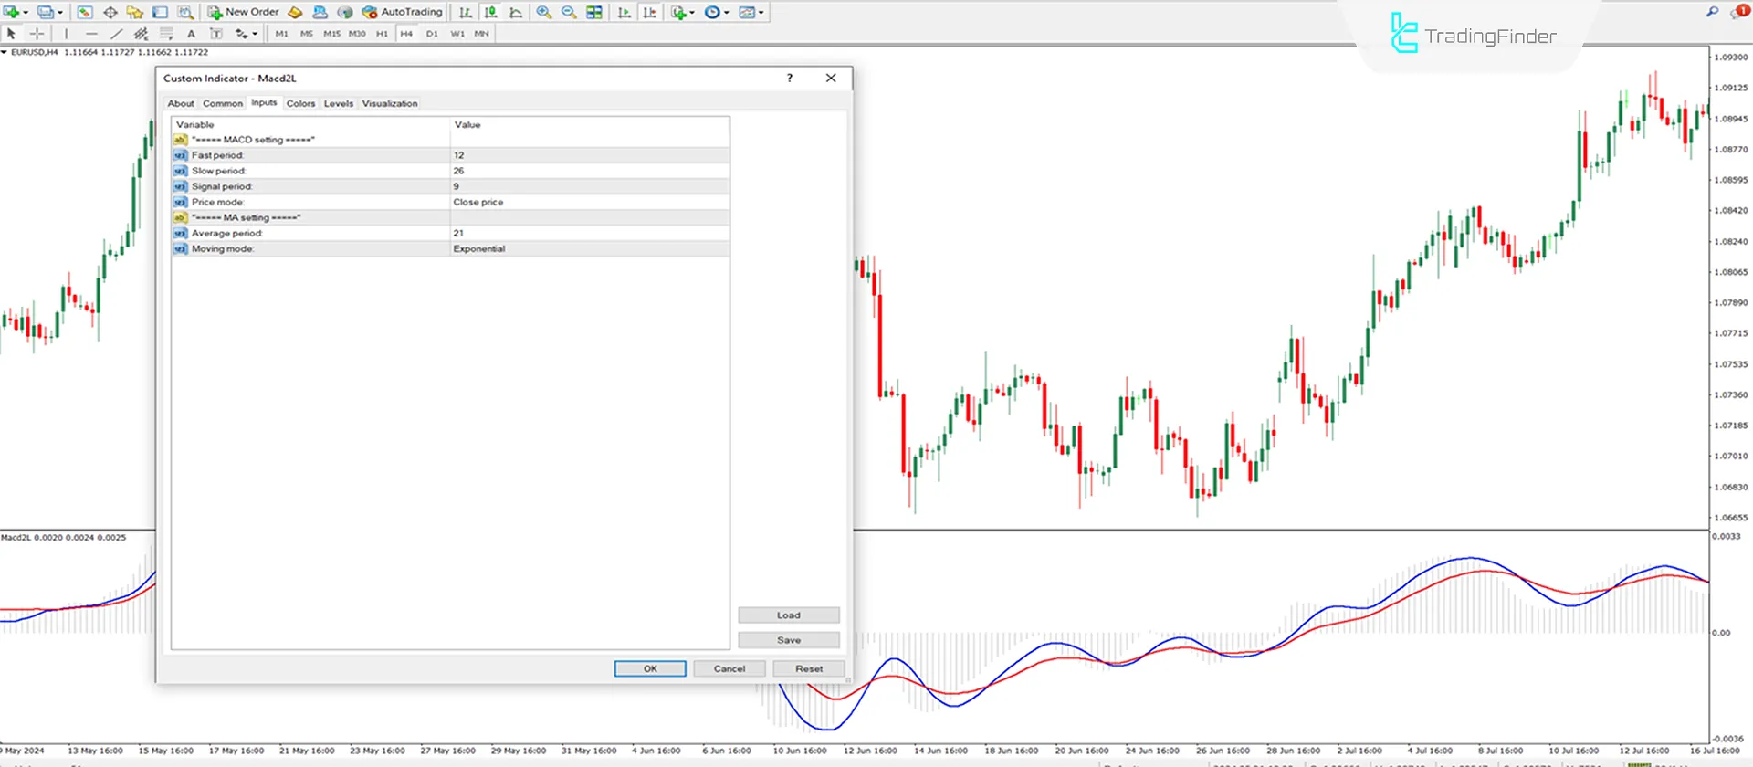Select the Crosshair tool
This screenshot has height=767, width=1753.
(37, 34)
